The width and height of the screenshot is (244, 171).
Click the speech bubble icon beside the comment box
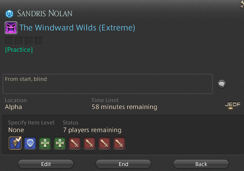click(x=222, y=84)
